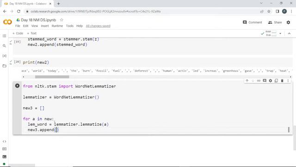Screen dimensions: 296x167
Task: Open the terminal panel icon
Action: [4, 157]
